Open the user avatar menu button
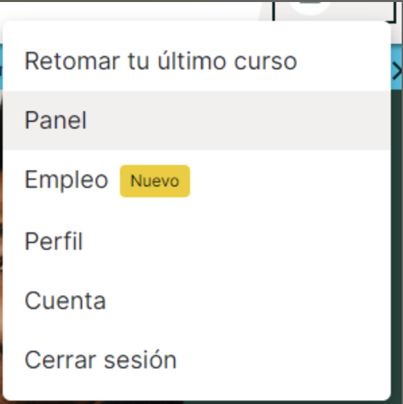The width and height of the screenshot is (403, 404). point(334,11)
